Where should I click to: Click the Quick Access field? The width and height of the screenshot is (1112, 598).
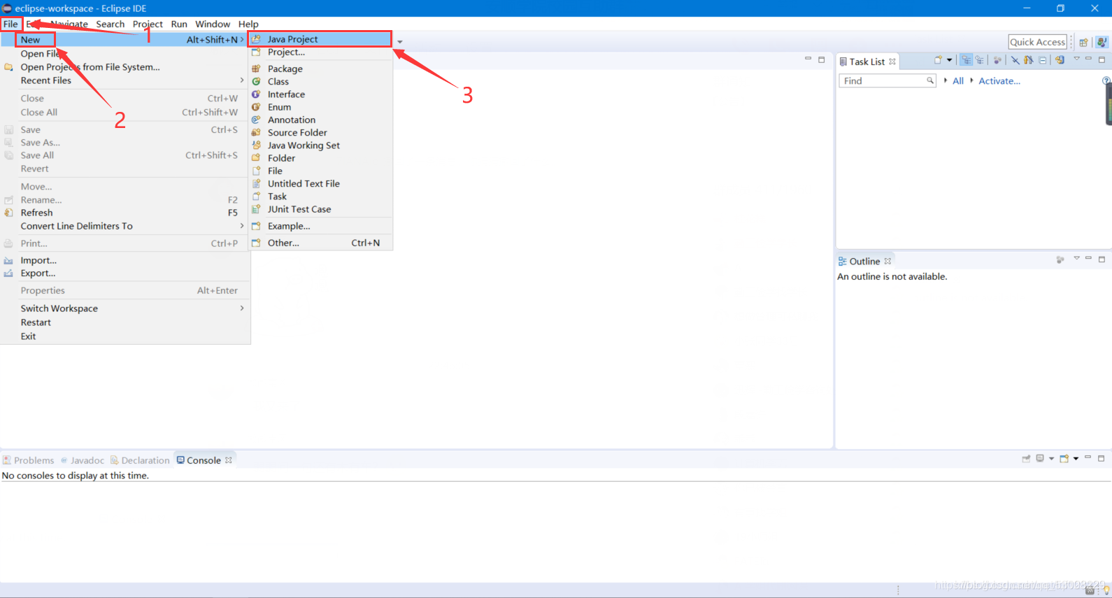pyautogui.click(x=1037, y=42)
